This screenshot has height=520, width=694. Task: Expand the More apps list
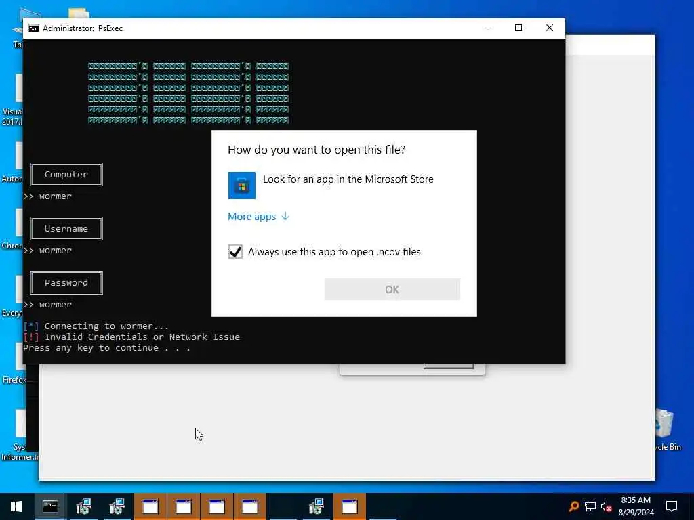click(x=258, y=216)
